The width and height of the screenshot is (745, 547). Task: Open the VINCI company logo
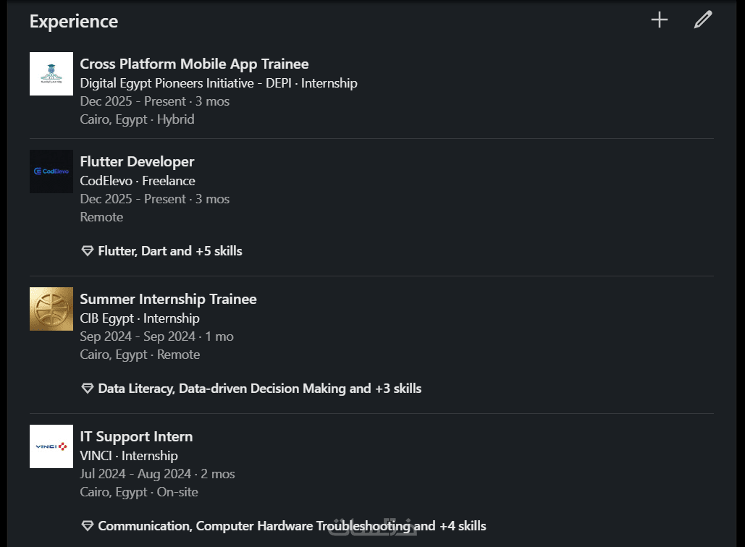click(51, 446)
